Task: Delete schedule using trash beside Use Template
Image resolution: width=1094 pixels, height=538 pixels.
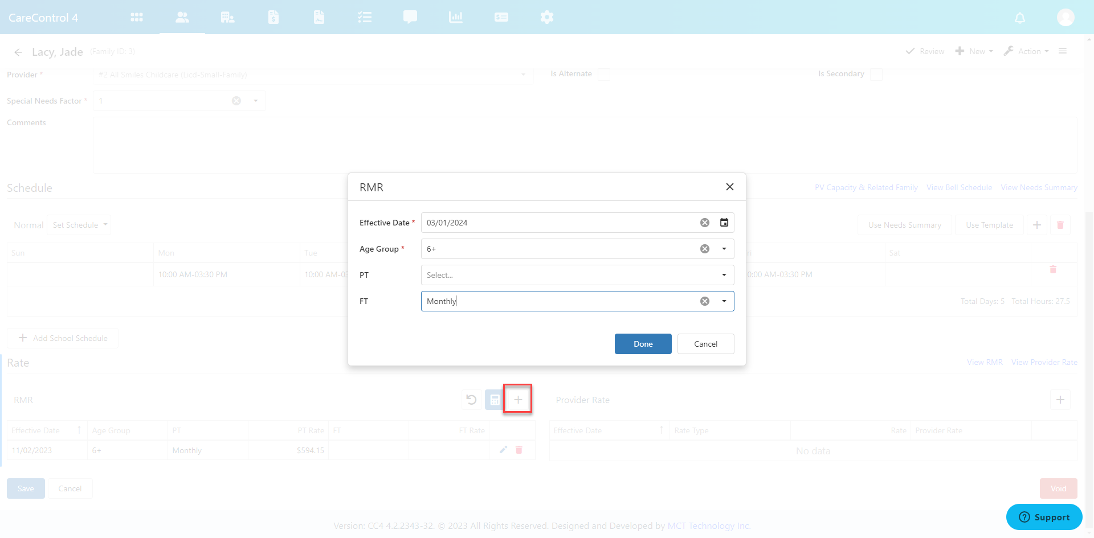Action: pos(1060,225)
